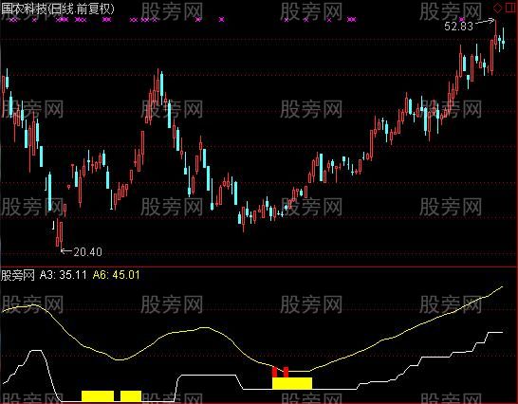Click the 股旁网 indicator name label
Screen dimensions: 518x404
point(18,275)
